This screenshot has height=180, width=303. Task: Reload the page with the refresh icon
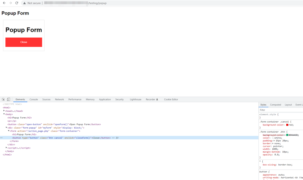[17, 3]
